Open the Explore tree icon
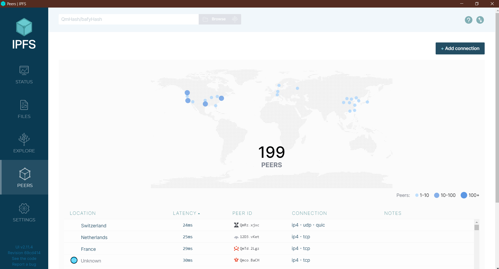The height and width of the screenshot is (269, 499). click(24, 139)
